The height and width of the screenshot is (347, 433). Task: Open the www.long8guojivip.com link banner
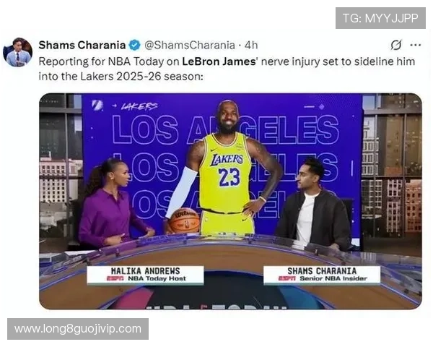coord(78,329)
